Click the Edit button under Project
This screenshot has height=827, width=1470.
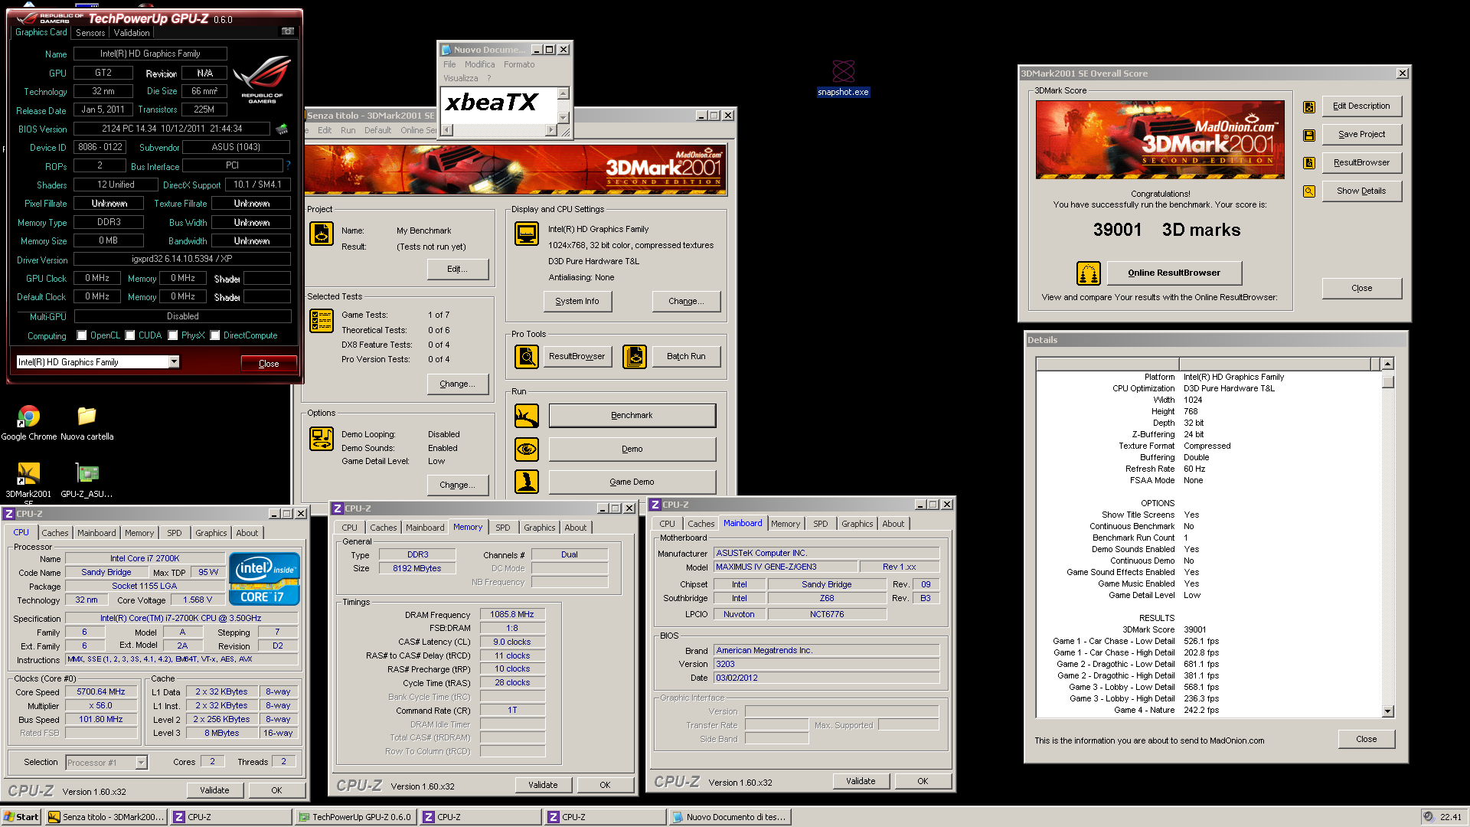tap(457, 269)
